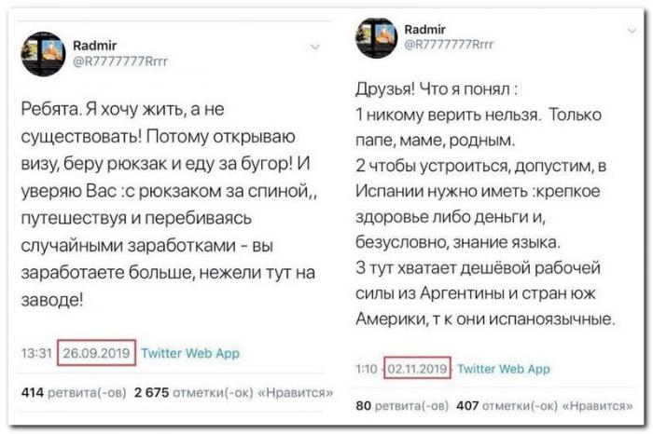This screenshot has width=653, height=434.
Task: Open the chevron menu on the «Ребята» tweet
Action: tap(315, 46)
